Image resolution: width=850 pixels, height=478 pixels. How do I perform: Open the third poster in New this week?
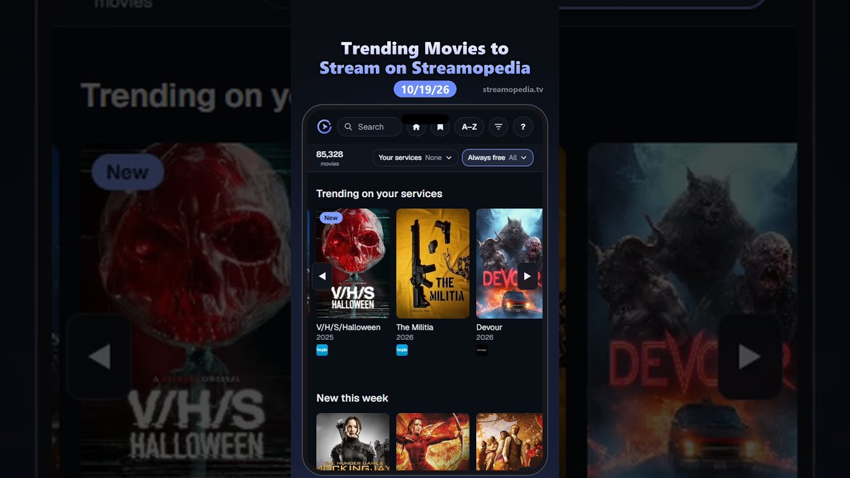pyautogui.click(x=509, y=441)
